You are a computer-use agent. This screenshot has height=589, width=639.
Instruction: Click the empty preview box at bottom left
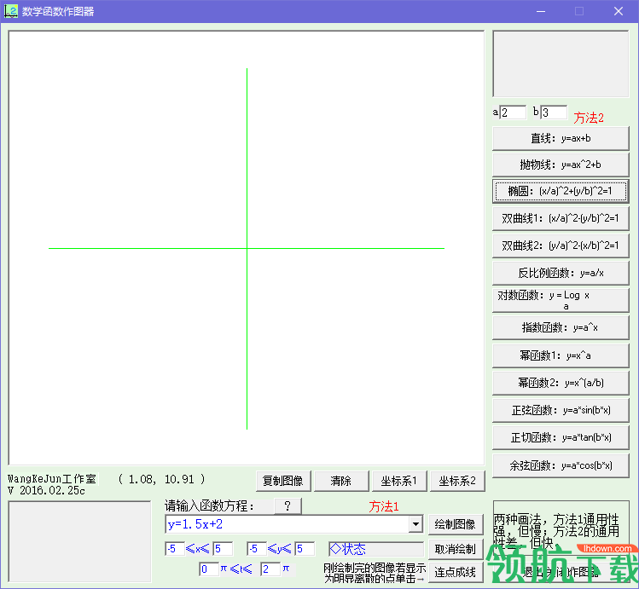point(80,542)
